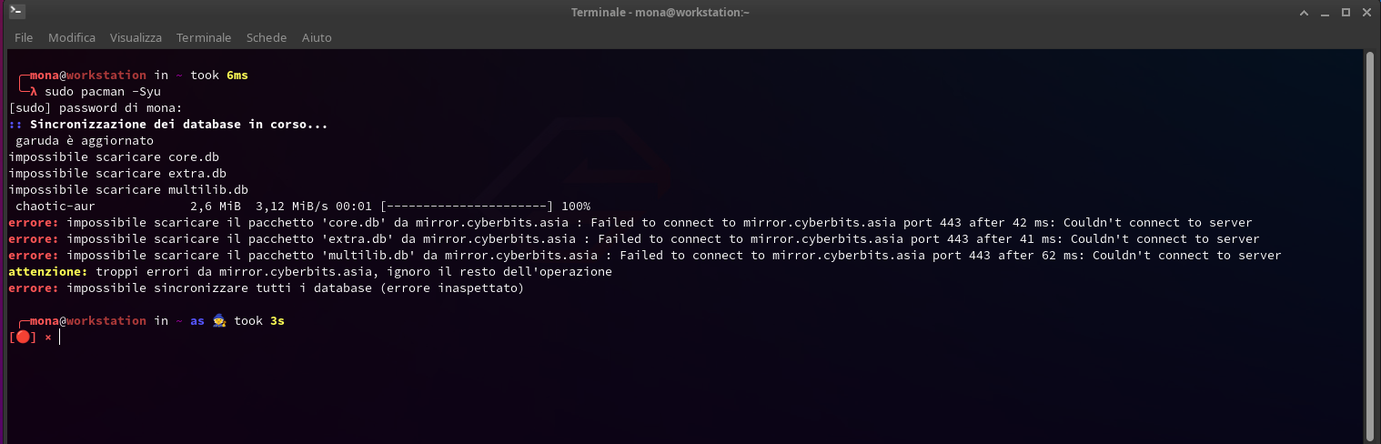
Task: Click the window title 'Terminale - mona@workstation:~'
Action: coord(660,13)
